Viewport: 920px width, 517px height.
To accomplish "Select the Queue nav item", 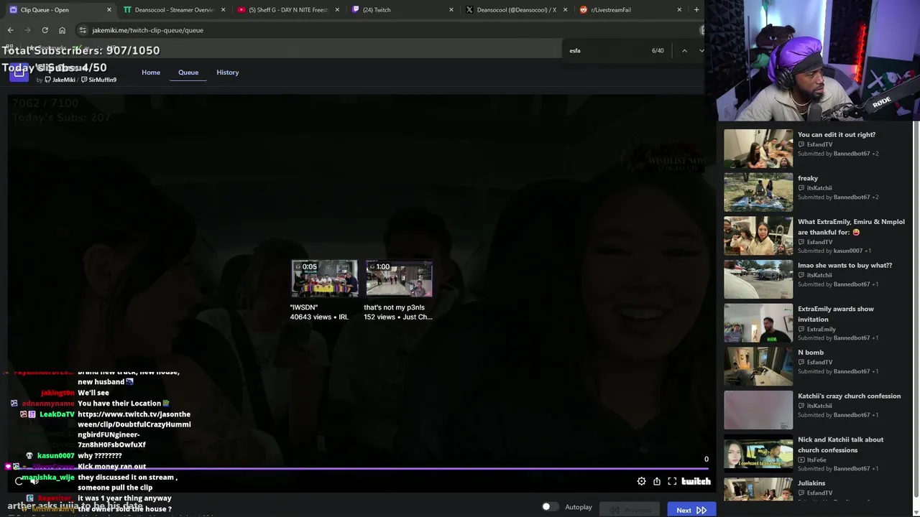I will coord(188,72).
